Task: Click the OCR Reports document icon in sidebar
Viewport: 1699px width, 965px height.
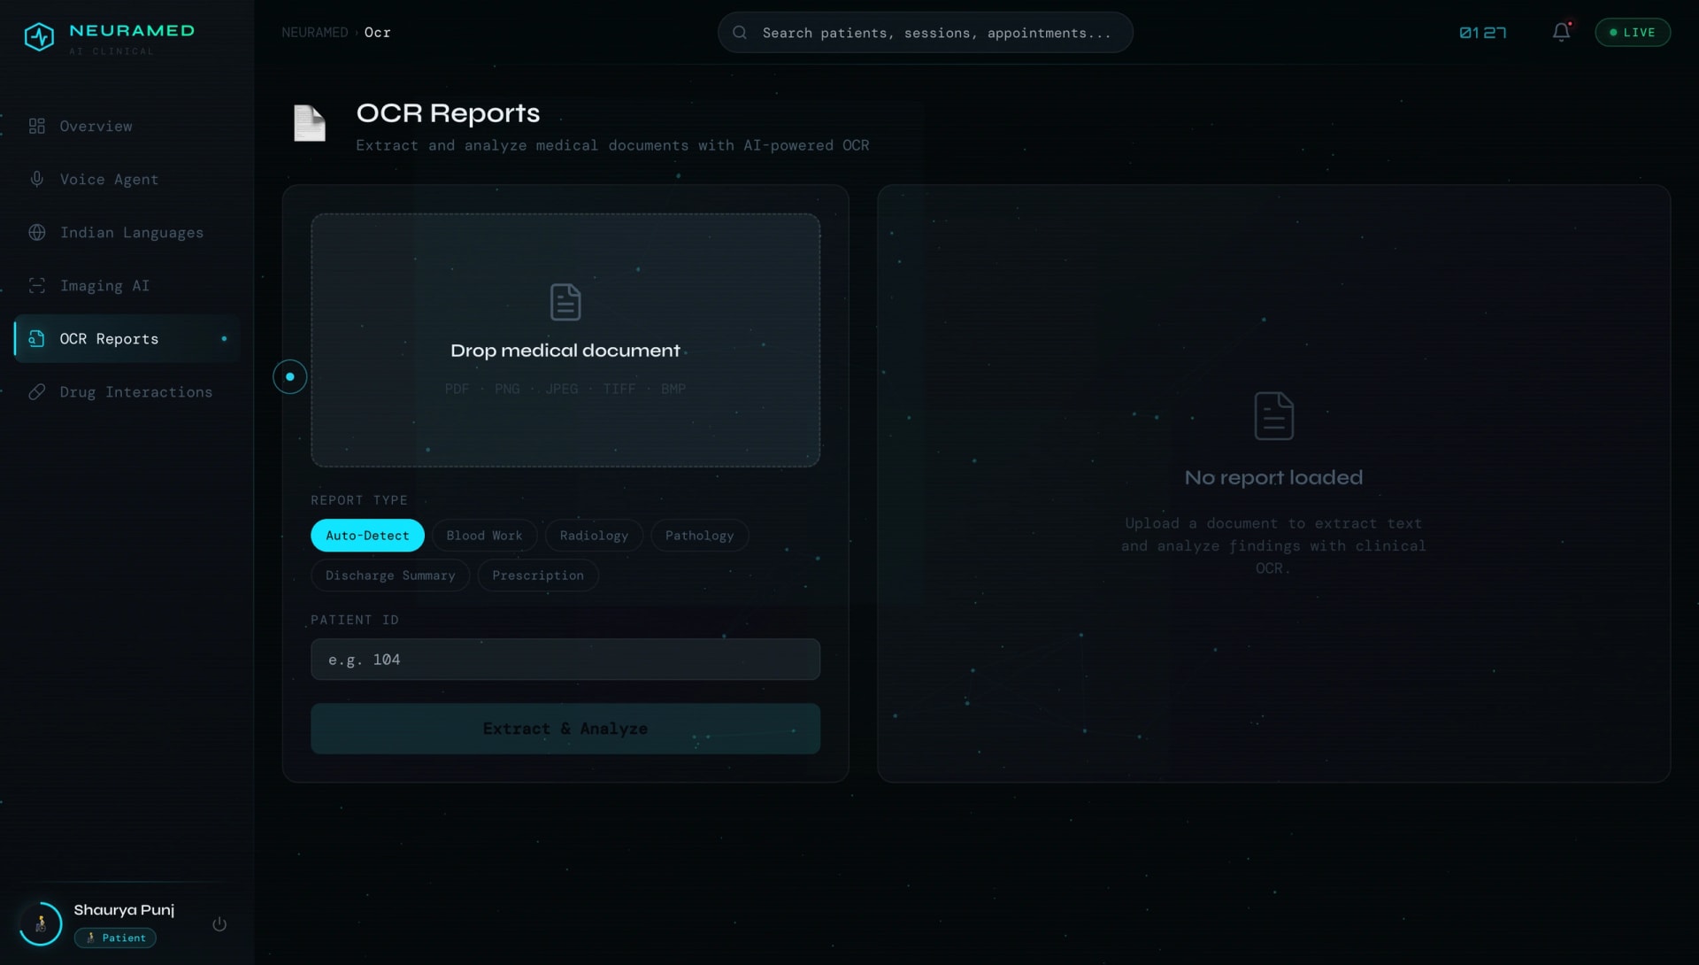Action: 36,338
